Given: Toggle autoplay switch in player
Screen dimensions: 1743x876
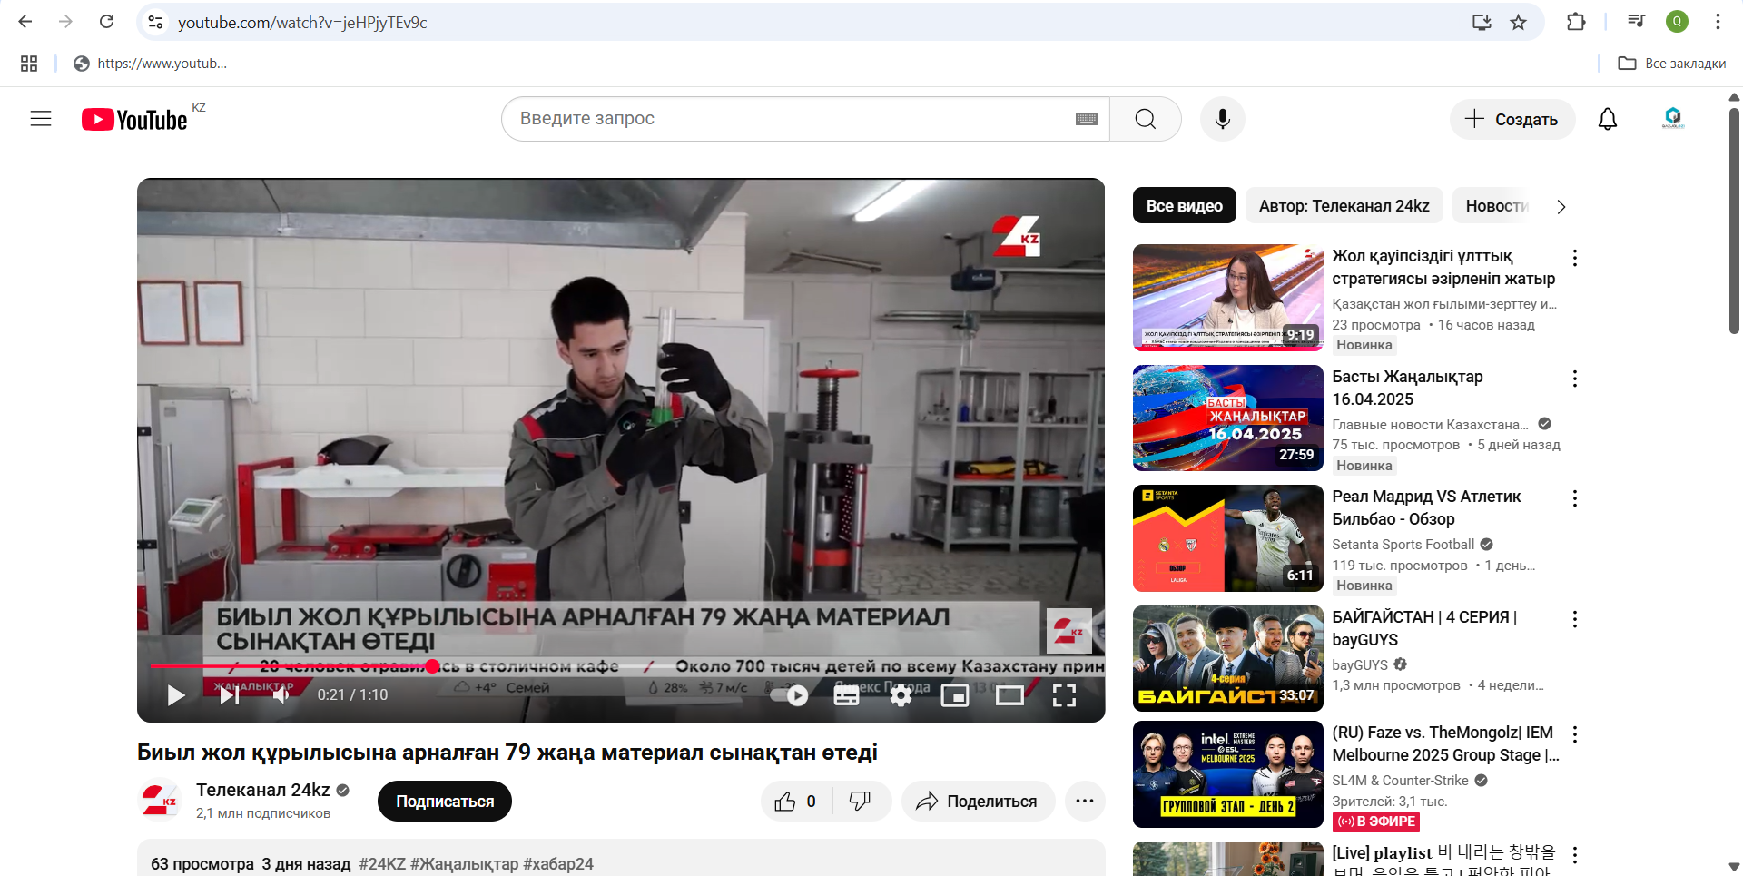Looking at the screenshot, I should [789, 695].
